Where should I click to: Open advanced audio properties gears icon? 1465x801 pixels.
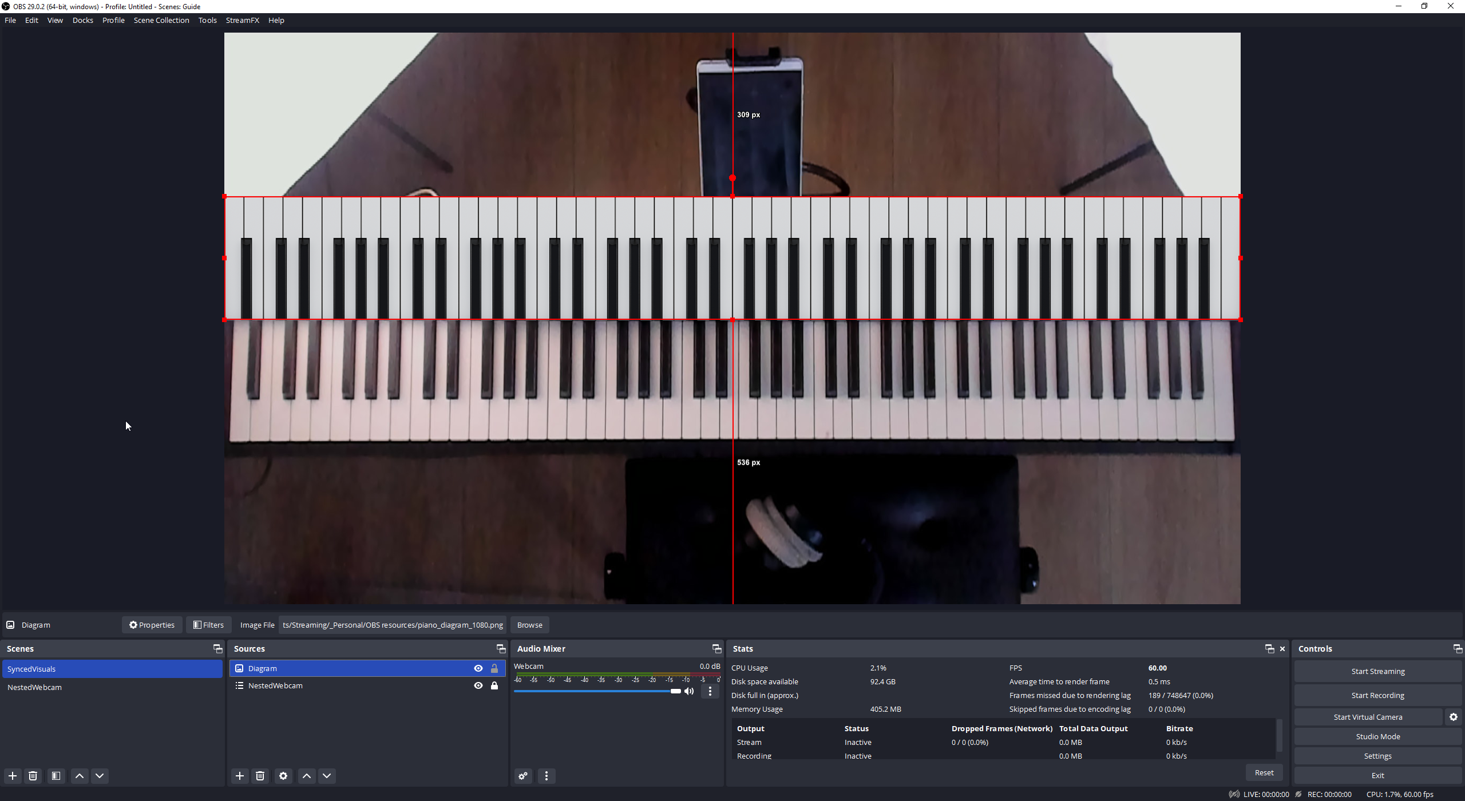(x=523, y=776)
